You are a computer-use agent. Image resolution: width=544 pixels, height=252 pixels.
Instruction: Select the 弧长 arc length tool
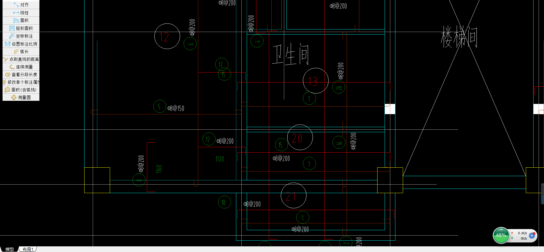pyautogui.click(x=21, y=52)
